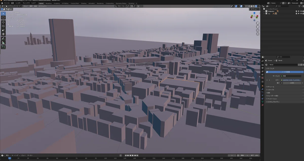Open the ファイル menu

click(7, 3)
